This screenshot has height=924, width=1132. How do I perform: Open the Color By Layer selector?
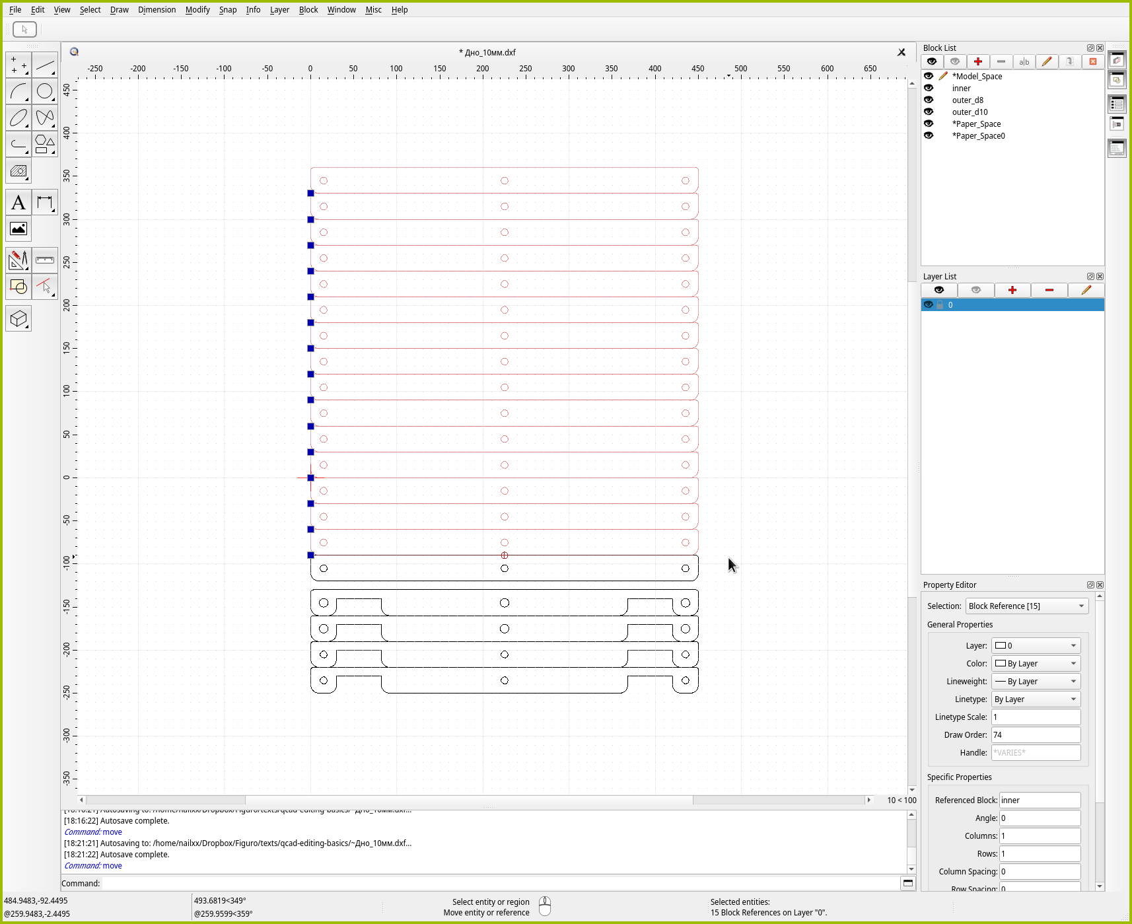(1036, 663)
